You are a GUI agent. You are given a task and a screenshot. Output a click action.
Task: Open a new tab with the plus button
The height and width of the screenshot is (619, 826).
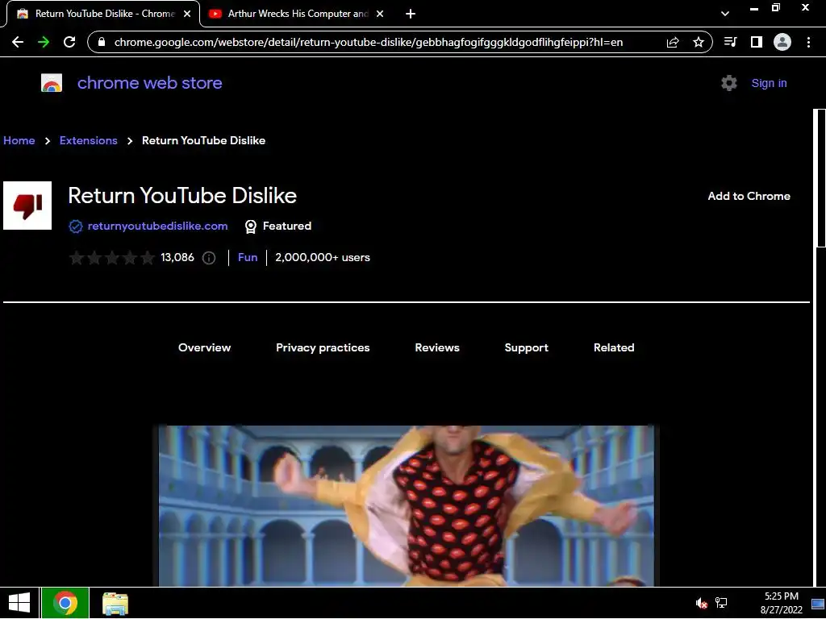pos(411,14)
